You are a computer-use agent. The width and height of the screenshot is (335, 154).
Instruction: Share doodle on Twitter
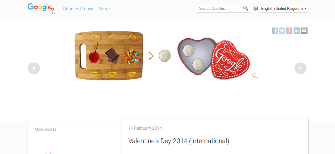[x=282, y=31]
